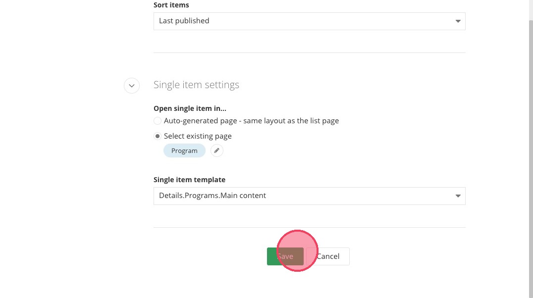Screen dimensions: 533x298
Task: Open the Sort items 'Last published' dropdown
Action: pyautogui.click(x=309, y=21)
